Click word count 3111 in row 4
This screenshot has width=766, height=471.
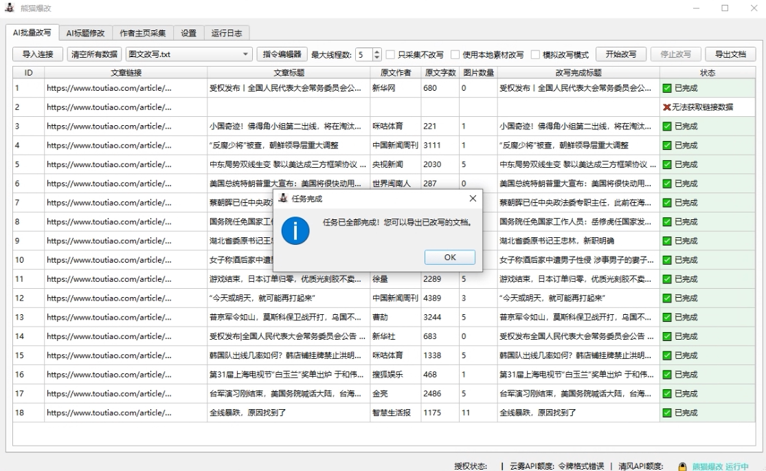440,145
